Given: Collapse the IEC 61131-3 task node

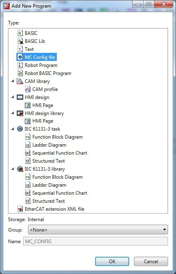Looking at the screenshot, I should click(x=13, y=129).
